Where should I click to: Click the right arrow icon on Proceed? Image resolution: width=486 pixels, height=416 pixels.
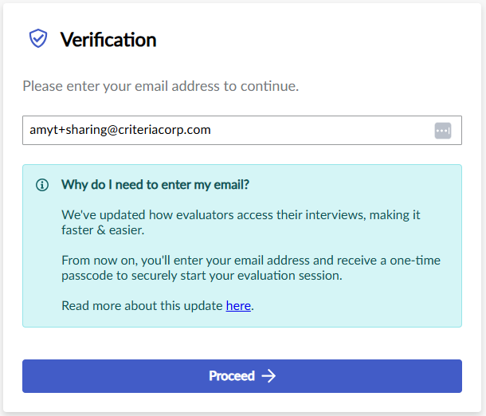coord(268,376)
